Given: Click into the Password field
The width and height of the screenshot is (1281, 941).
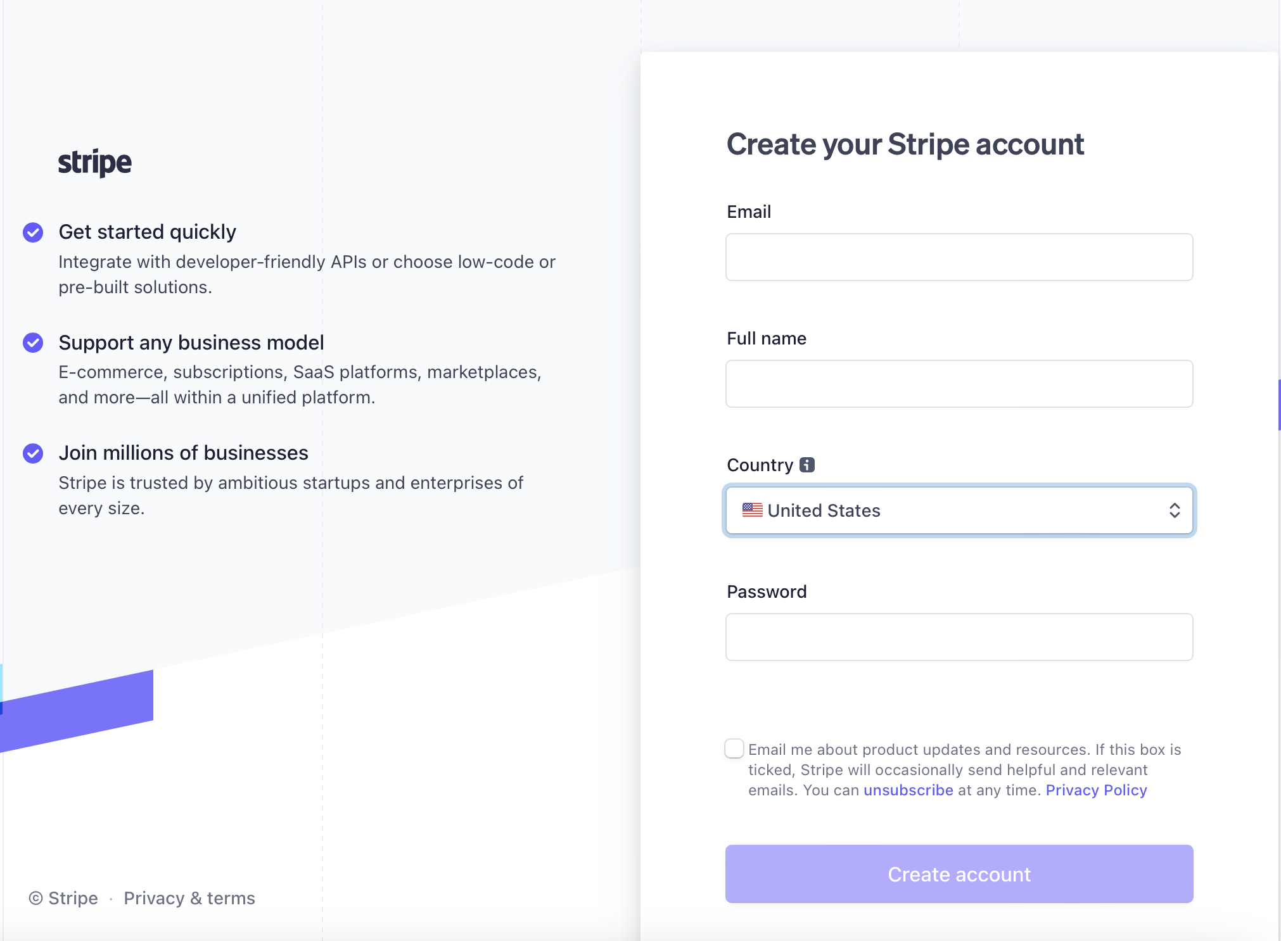Looking at the screenshot, I should 959,637.
